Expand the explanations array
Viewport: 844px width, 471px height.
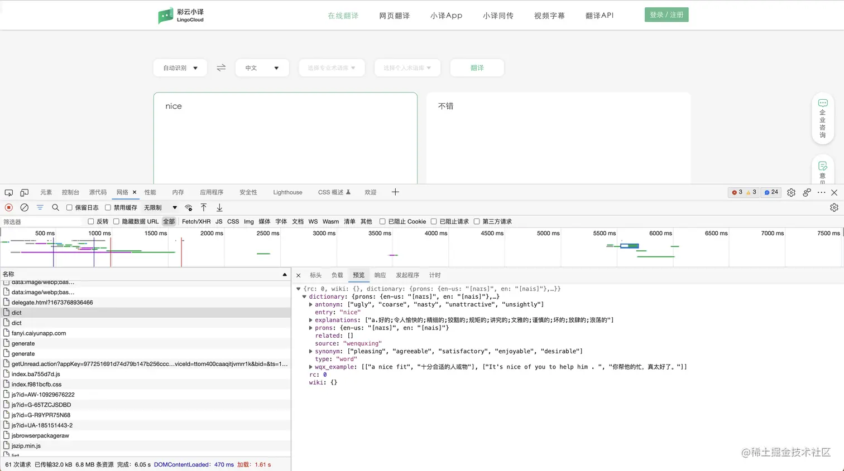pos(311,320)
